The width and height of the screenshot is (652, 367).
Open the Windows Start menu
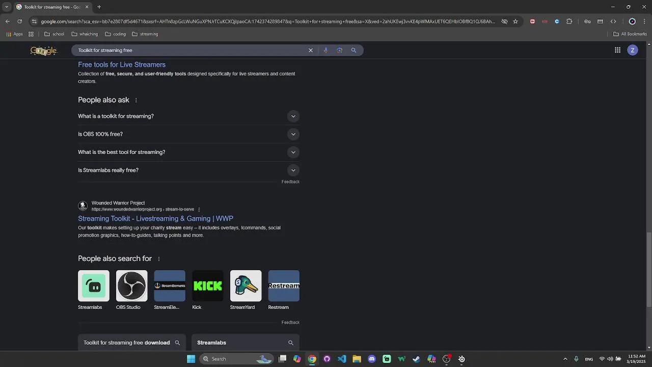191,359
